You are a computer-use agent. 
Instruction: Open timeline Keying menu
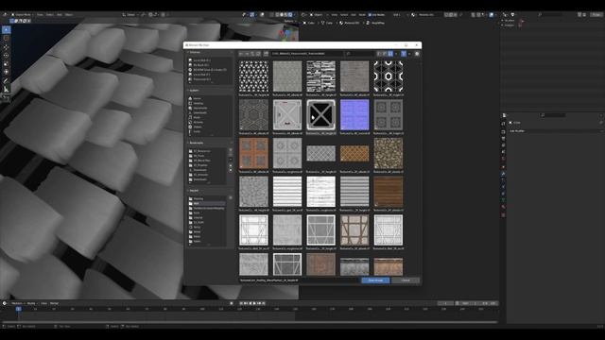[31, 303]
